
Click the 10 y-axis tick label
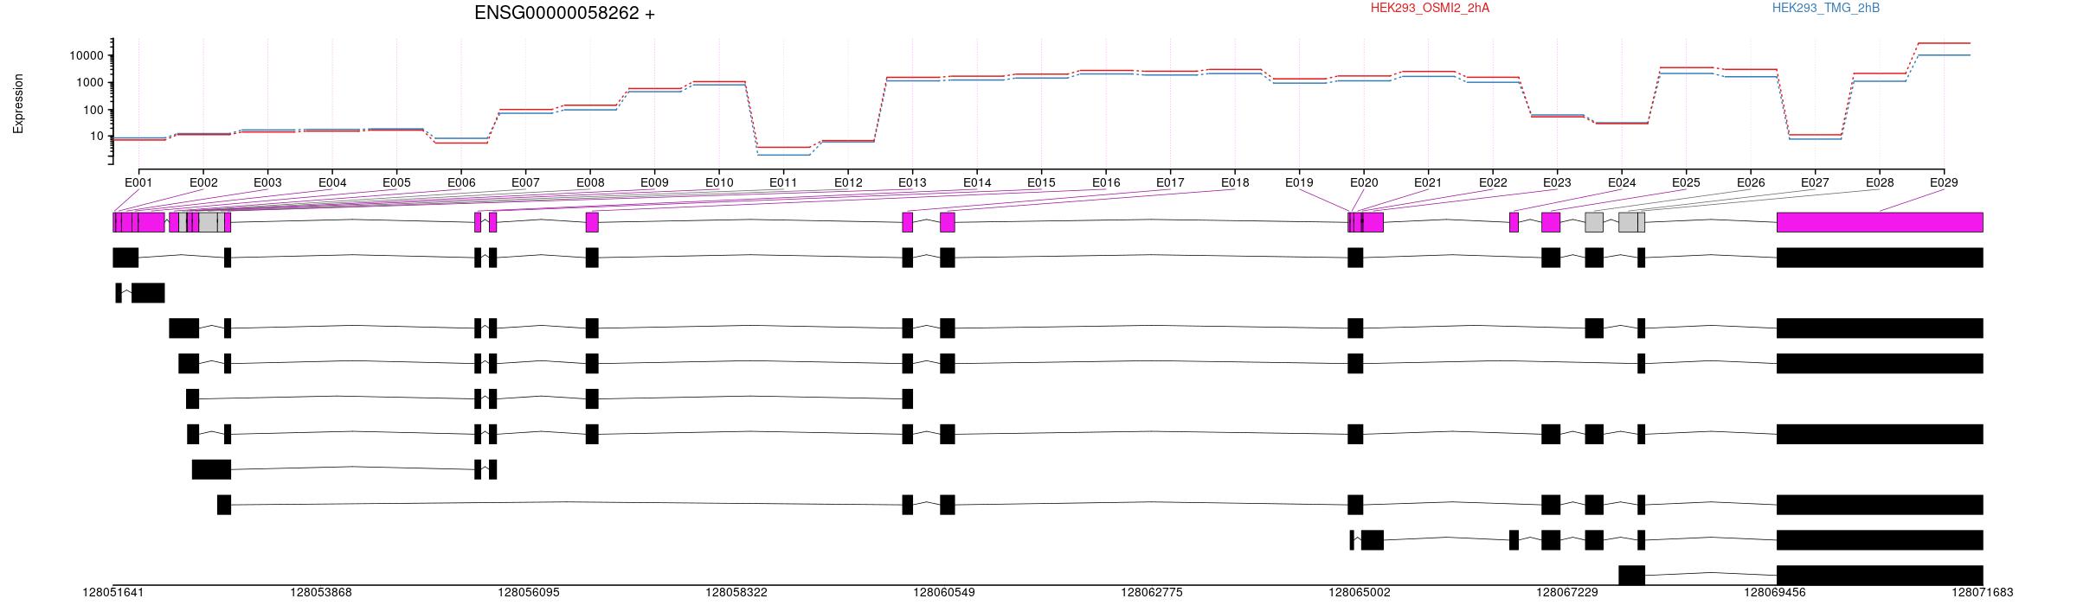coord(97,137)
